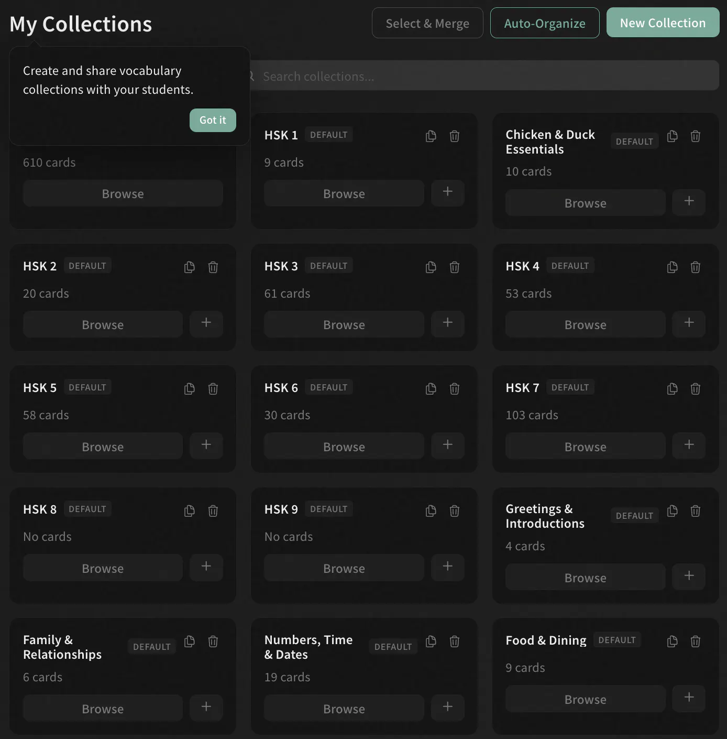Delete the HSK 8 collection
Image resolution: width=727 pixels, height=739 pixels.
213,511
